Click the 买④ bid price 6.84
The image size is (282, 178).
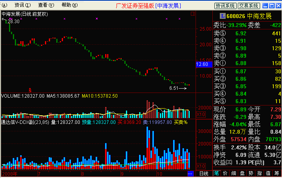241,94
